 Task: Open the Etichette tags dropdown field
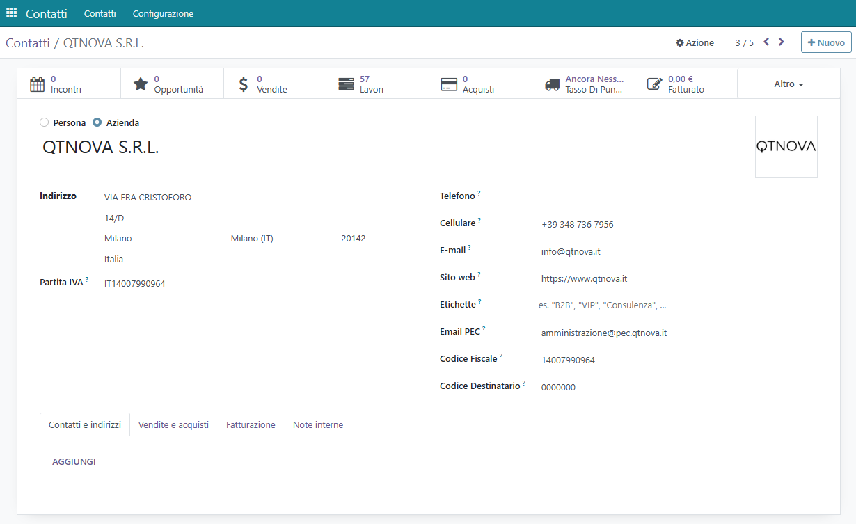tap(626, 305)
